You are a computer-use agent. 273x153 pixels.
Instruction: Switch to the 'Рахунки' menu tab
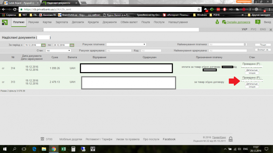point(33,22)
